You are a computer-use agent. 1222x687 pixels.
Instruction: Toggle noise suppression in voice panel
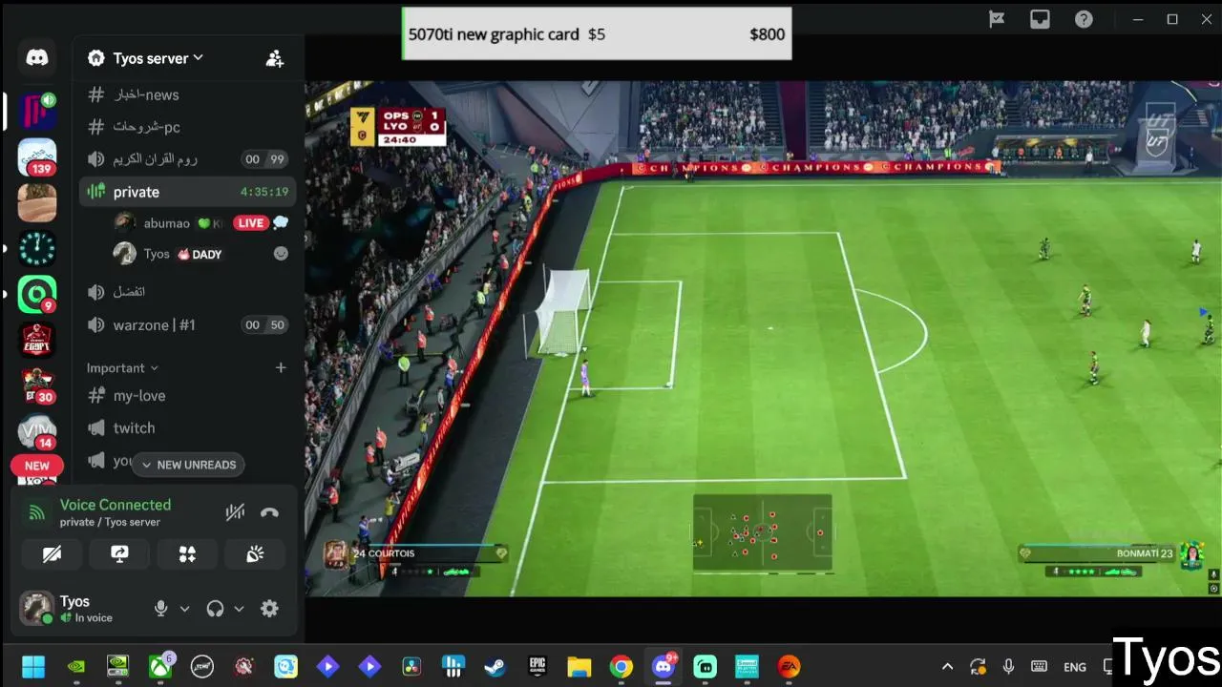coord(235,512)
